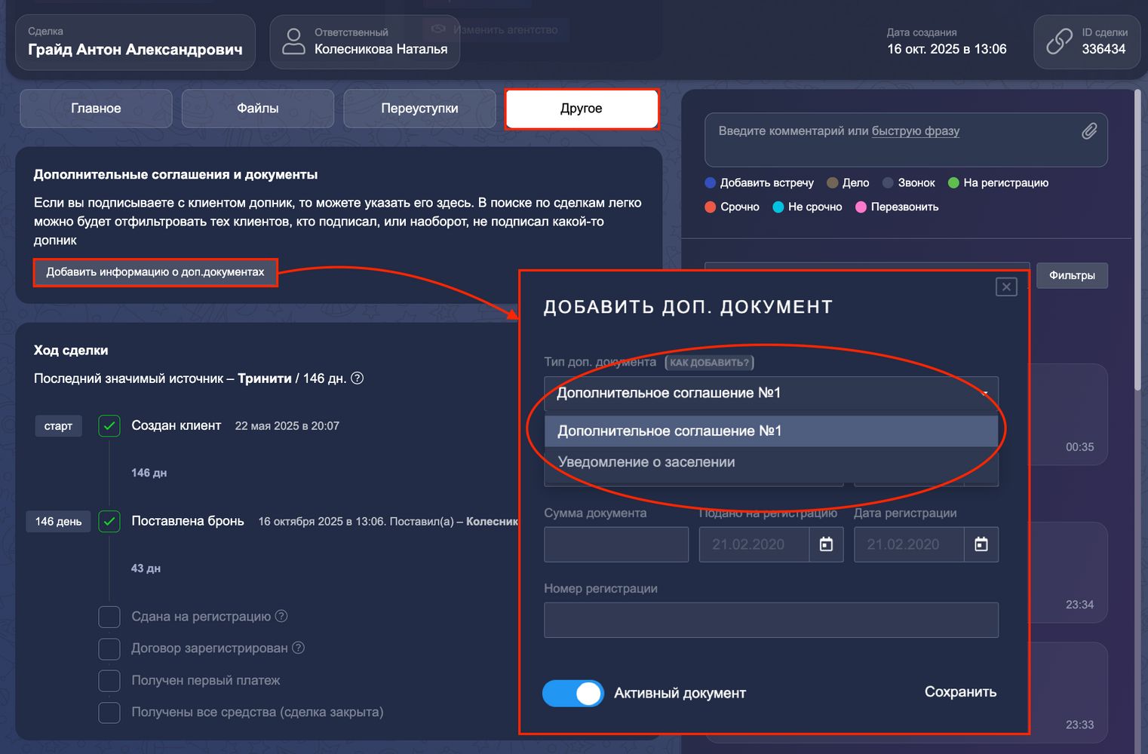Viewport: 1148px width, 754px height.
Task: Check the Сдана на регистрацию checkbox
Action: pyautogui.click(x=109, y=617)
